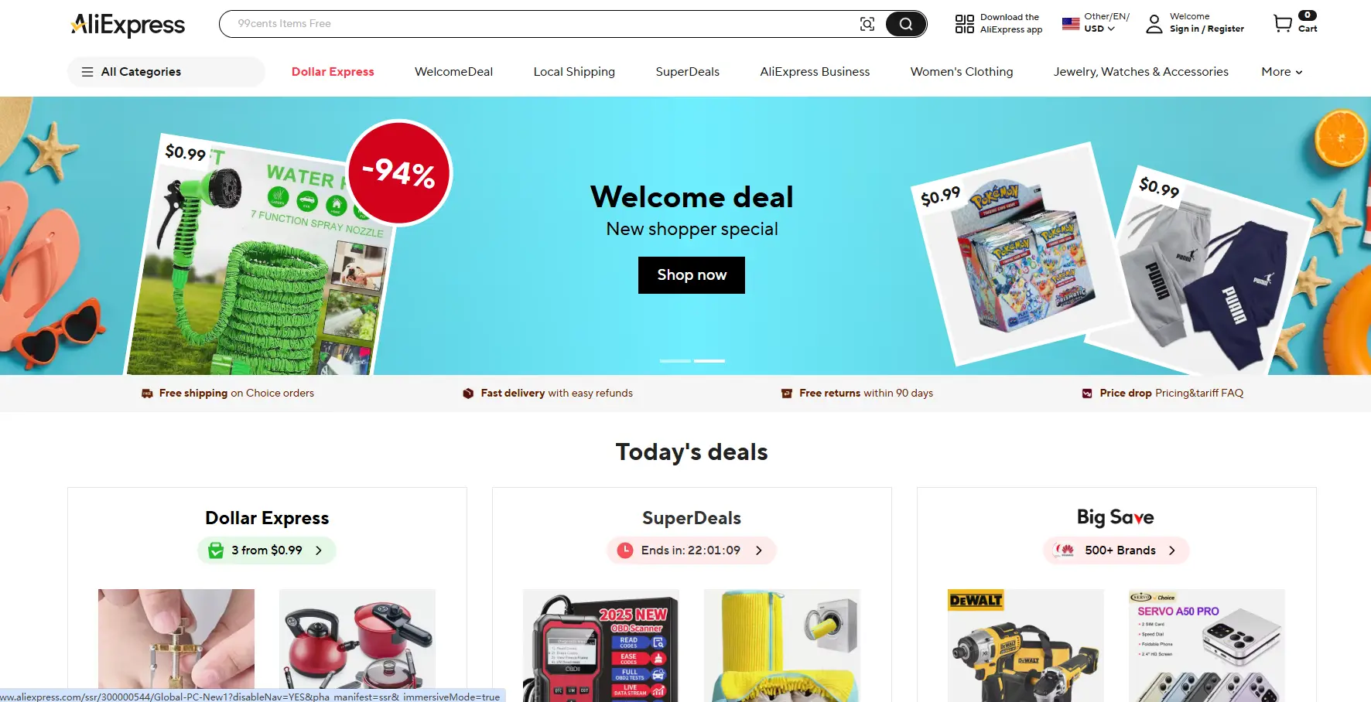This screenshot has width=1371, height=702.
Task: Click the Shop now button
Action: pyautogui.click(x=692, y=275)
